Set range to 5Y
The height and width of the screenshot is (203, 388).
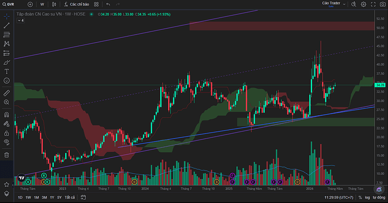coord(60,197)
